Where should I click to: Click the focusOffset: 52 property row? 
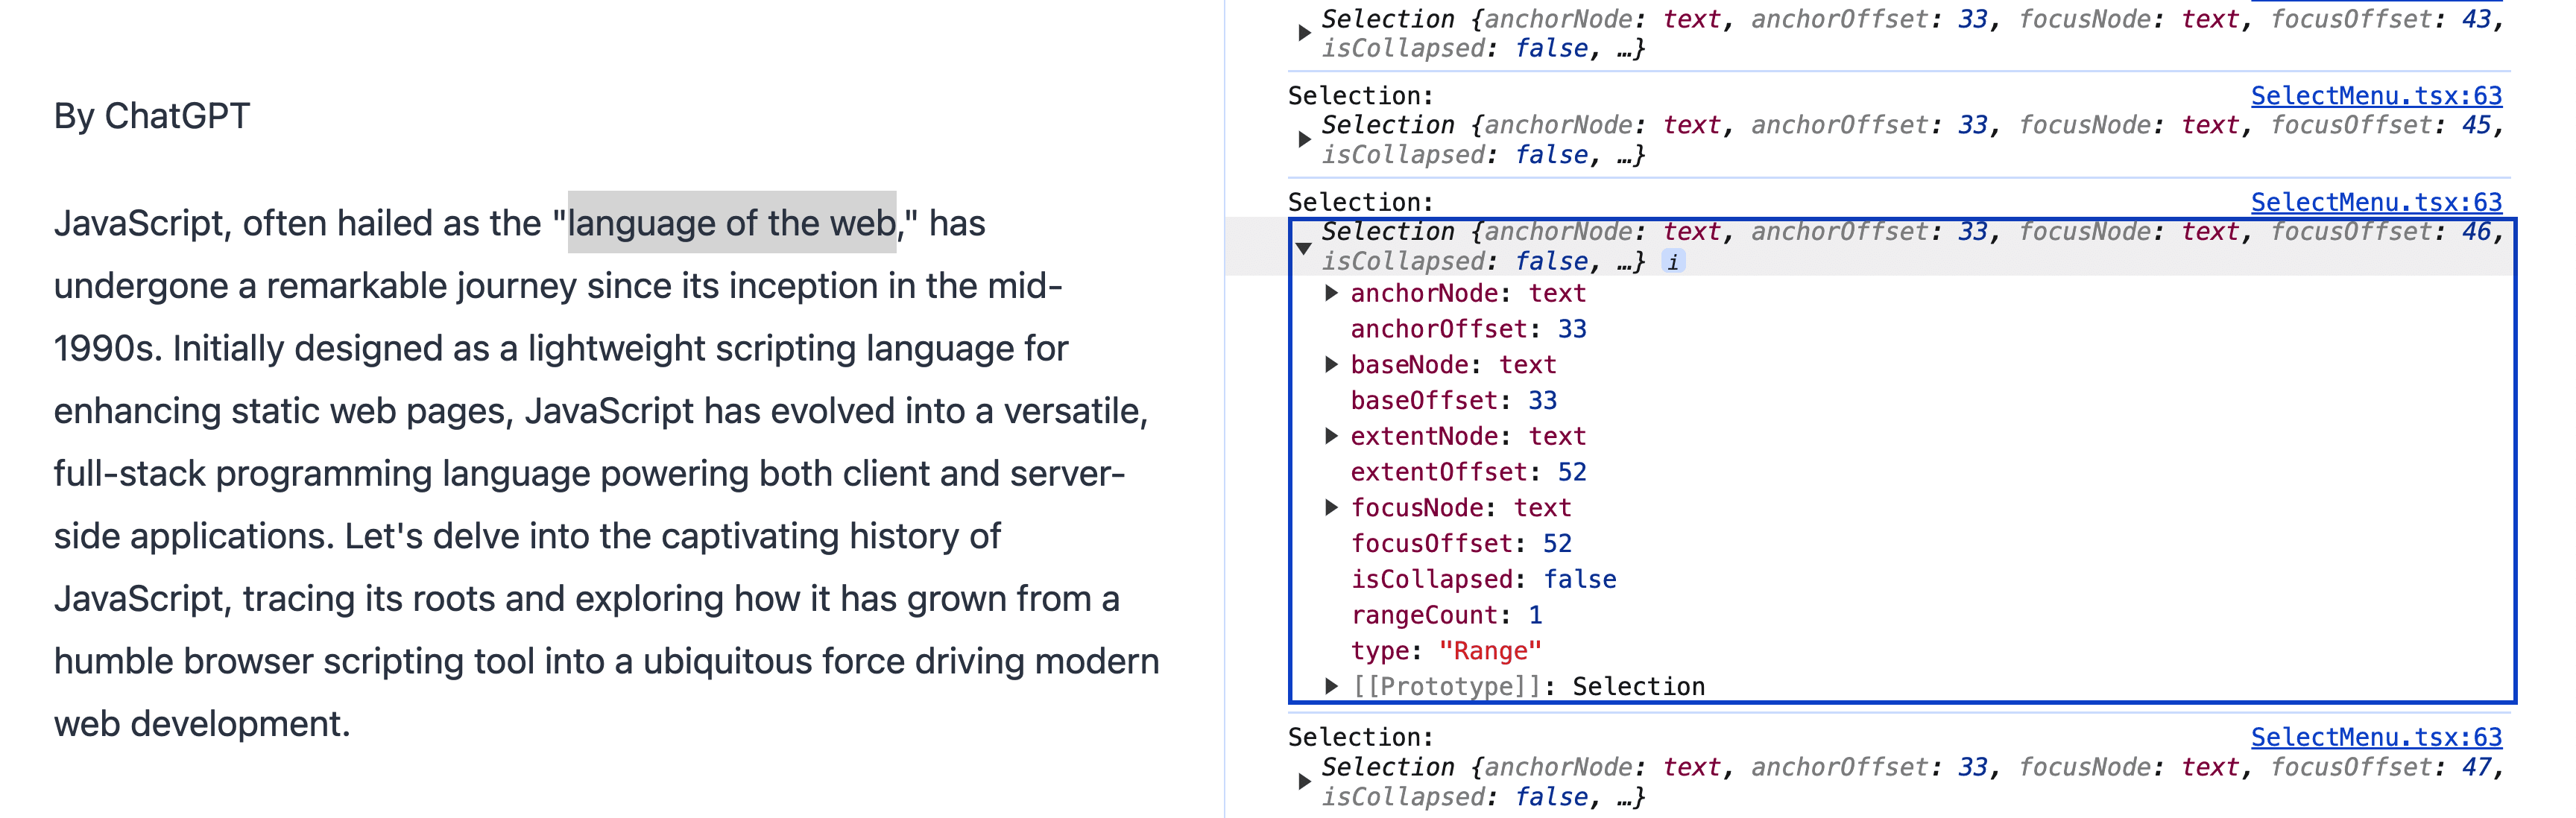(1461, 543)
